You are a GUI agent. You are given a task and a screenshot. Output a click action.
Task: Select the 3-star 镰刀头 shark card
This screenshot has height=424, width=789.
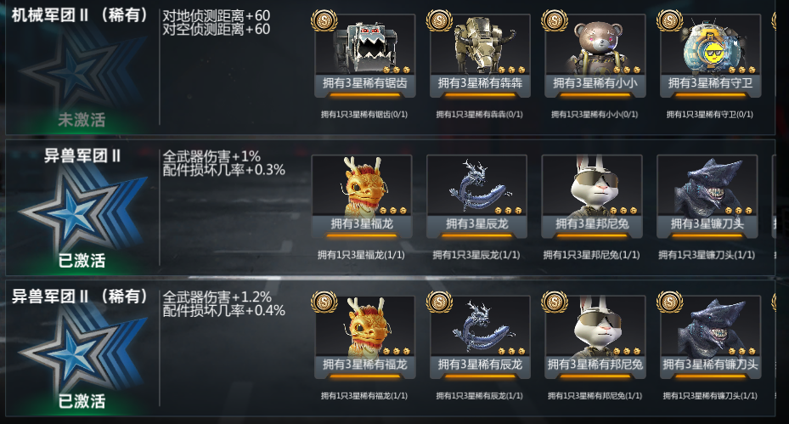707,196
